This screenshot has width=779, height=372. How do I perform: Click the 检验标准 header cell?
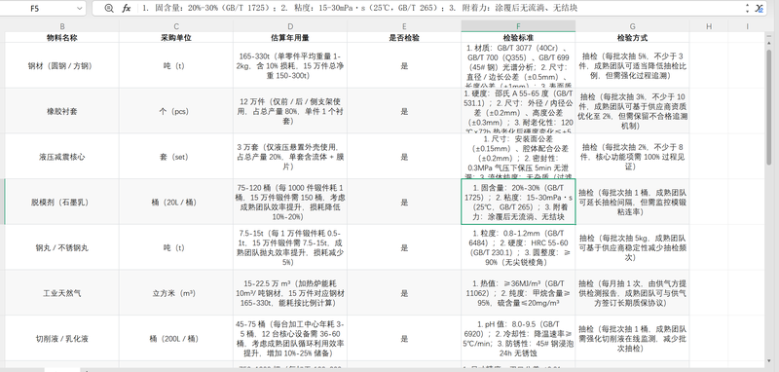(x=518, y=37)
